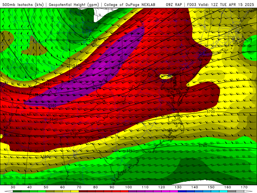Click the 160 knot legend tick label
The image size is (257, 193).
point(228,187)
